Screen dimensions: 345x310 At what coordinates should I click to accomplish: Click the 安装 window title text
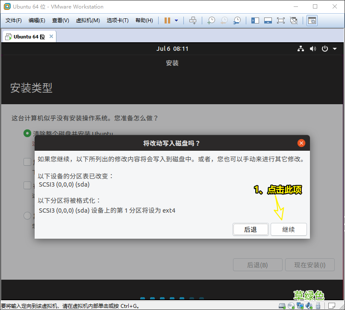pos(172,63)
